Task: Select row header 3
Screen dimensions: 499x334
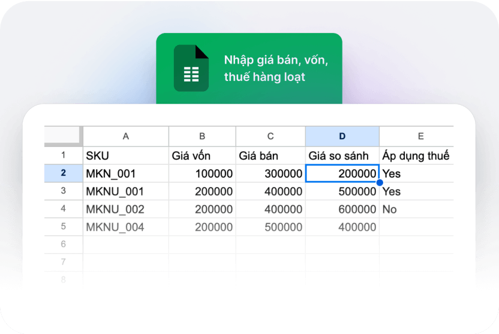Action: pyautogui.click(x=64, y=191)
